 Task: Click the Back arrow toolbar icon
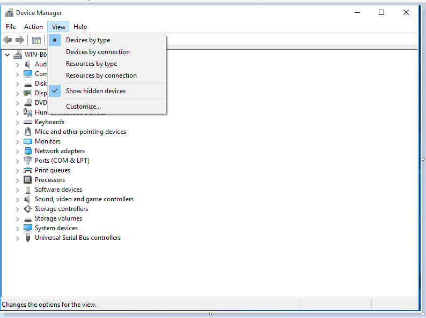[8, 40]
